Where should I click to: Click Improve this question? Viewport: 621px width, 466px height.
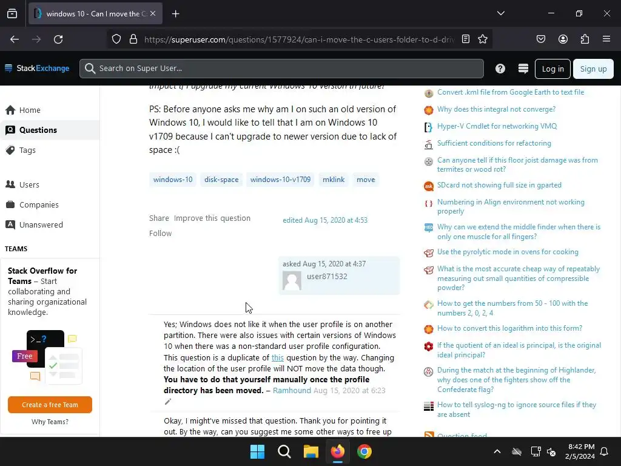[x=212, y=218]
